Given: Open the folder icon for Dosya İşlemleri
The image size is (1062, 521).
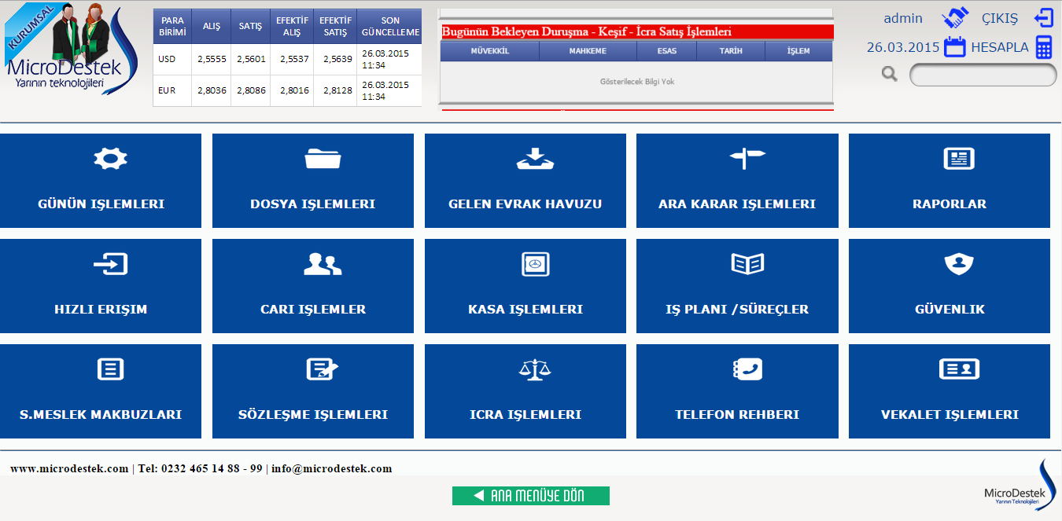Looking at the screenshot, I should coord(323,159).
